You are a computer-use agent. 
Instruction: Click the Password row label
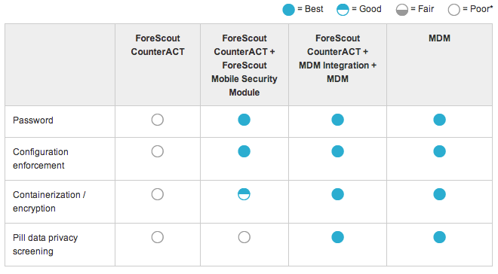click(33, 120)
